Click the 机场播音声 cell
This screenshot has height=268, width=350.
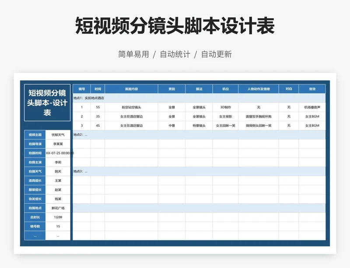click(x=312, y=107)
